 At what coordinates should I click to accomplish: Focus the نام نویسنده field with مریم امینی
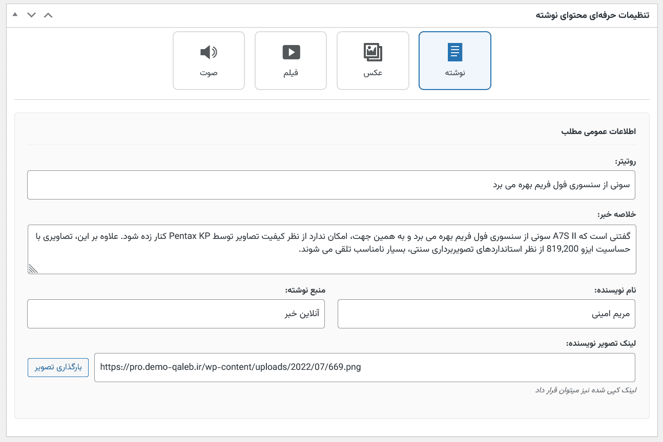coord(486,314)
